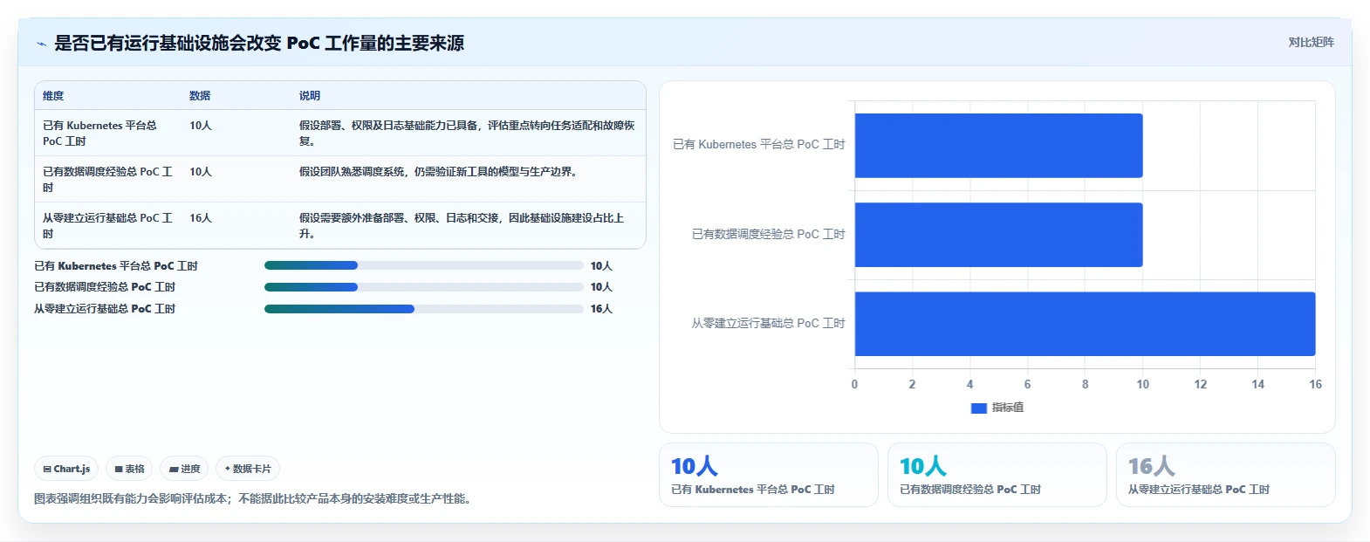This screenshot has width=1370, height=542.
Task: Click the 已有数据调度经验 progress bar
Action: point(423,287)
